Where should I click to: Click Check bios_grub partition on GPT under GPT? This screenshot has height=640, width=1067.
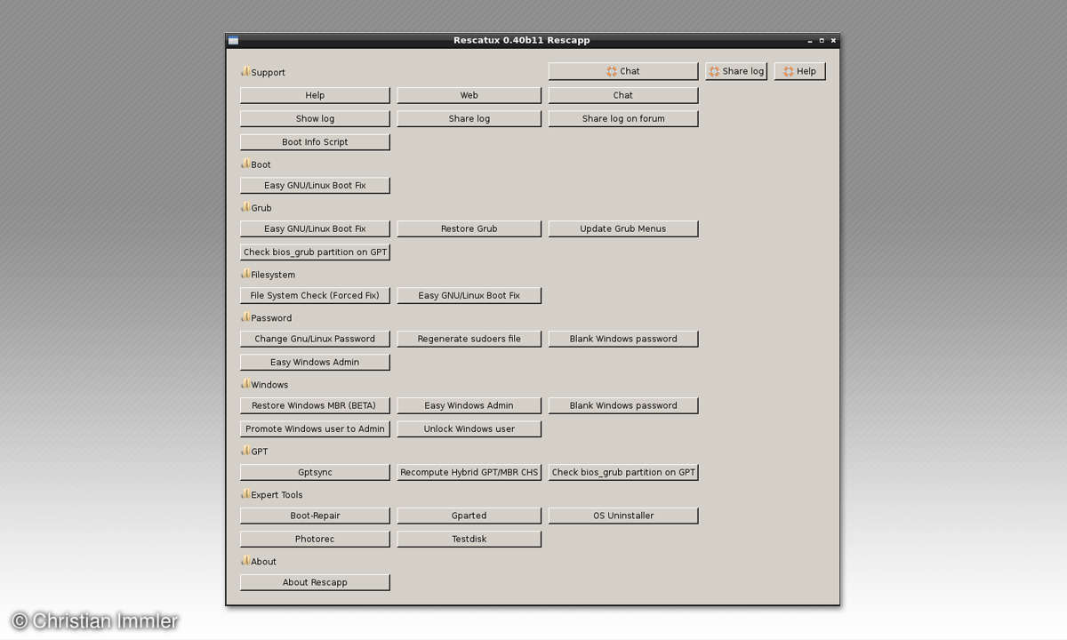point(622,472)
